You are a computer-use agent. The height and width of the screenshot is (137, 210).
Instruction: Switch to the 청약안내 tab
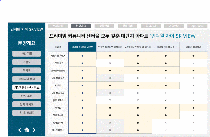(x=127, y=26)
